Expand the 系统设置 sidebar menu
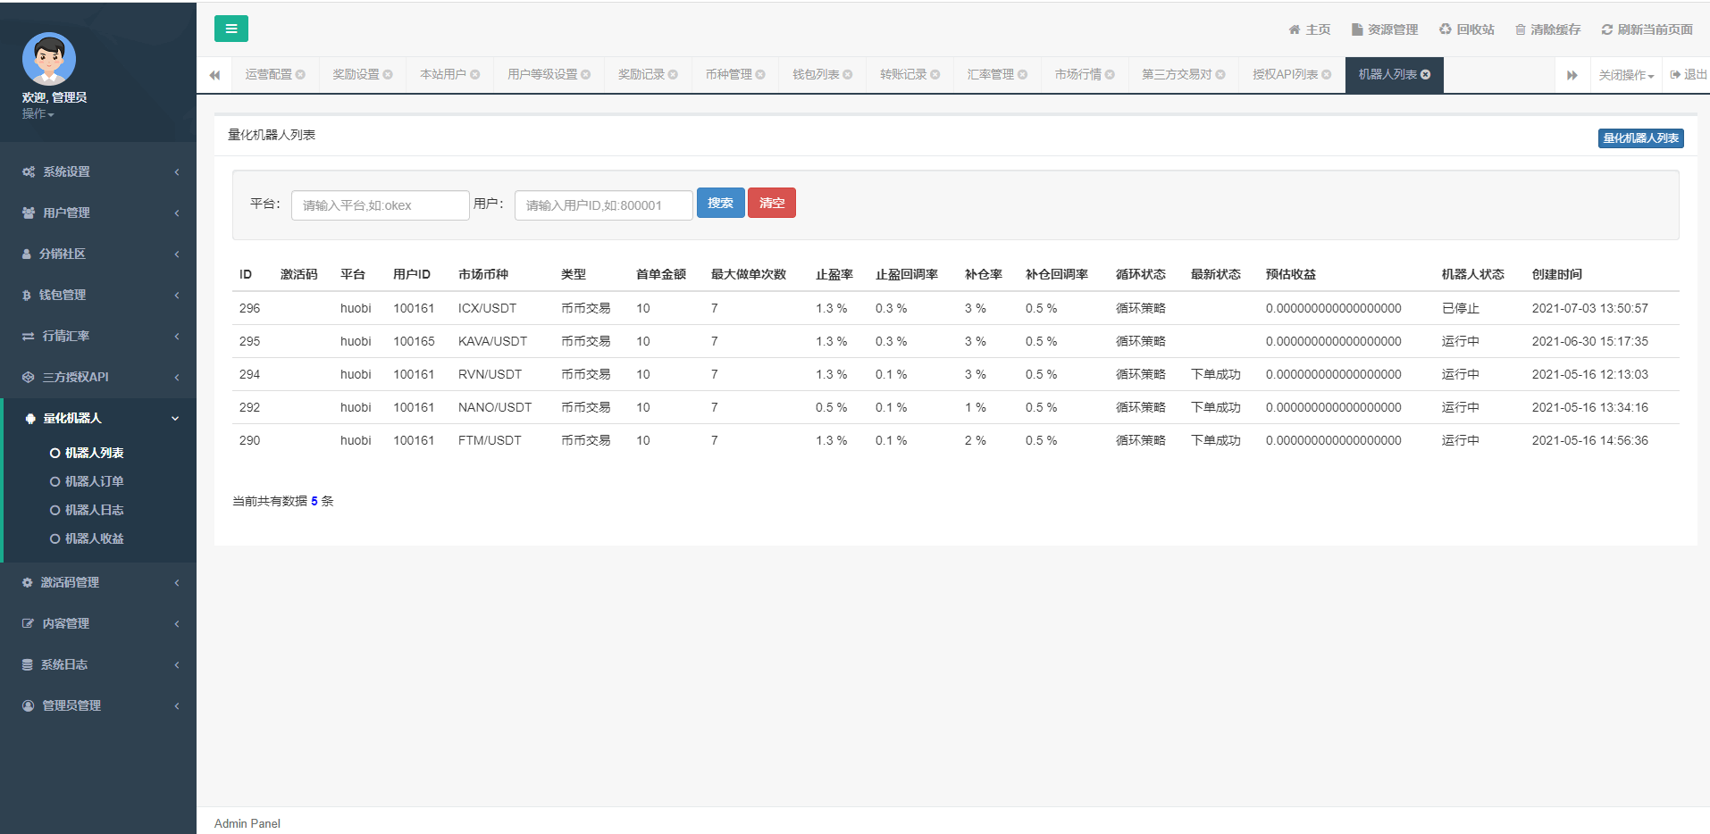Viewport: 1710px width, 834px height. [98, 171]
